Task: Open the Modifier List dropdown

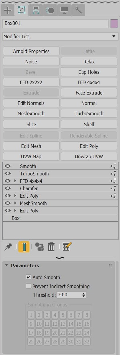Action: [60, 36]
